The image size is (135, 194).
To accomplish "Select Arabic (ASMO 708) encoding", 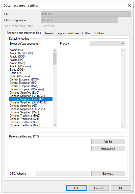I will [31, 53].
